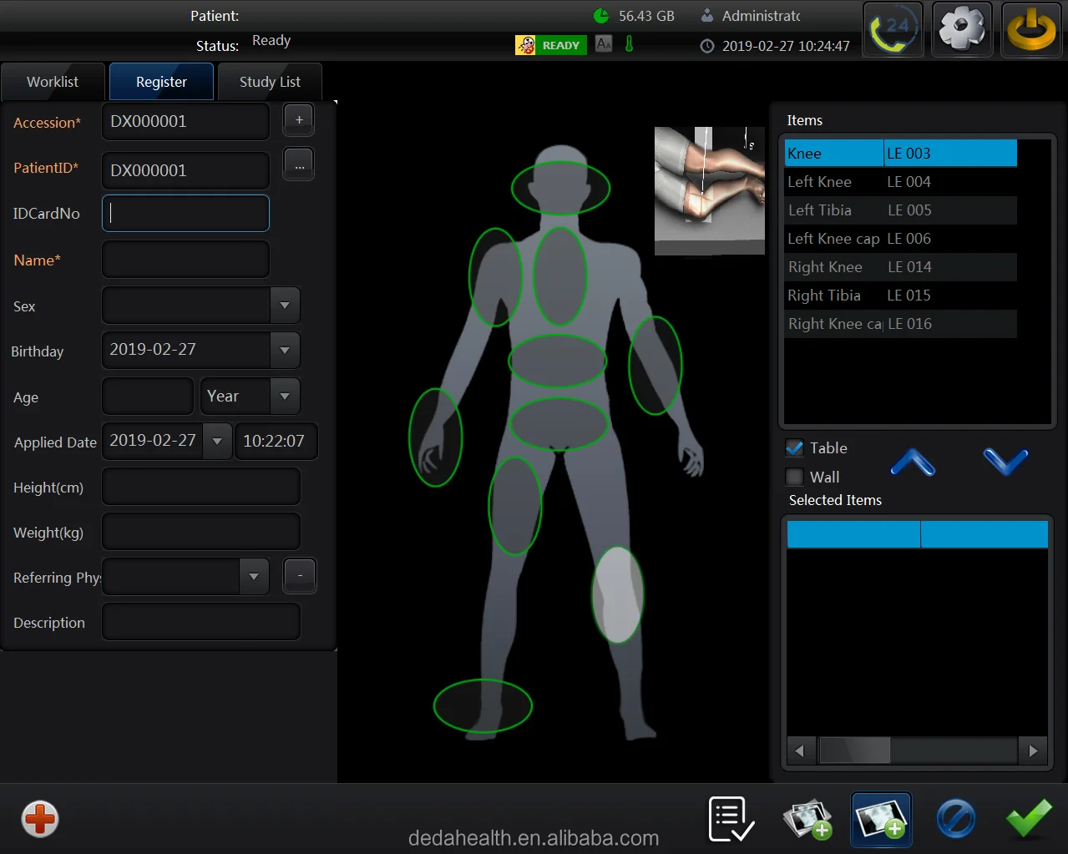Click the ellipsis button beside PatientID
The width and height of the screenshot is (1068, 854).
[299, 166]
